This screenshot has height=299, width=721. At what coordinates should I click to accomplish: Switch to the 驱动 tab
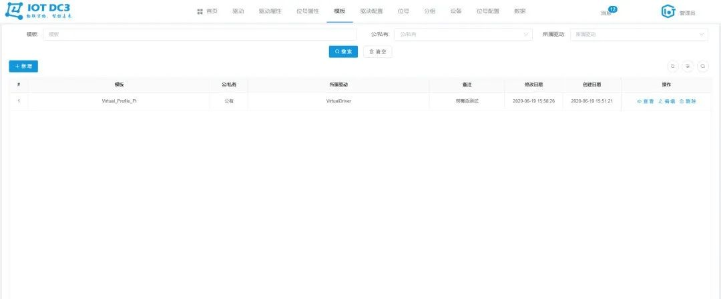tap(238, 11)
